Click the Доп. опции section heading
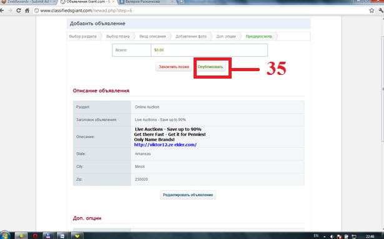The width and height of the screenshot is (384, 239). (87, 218)
